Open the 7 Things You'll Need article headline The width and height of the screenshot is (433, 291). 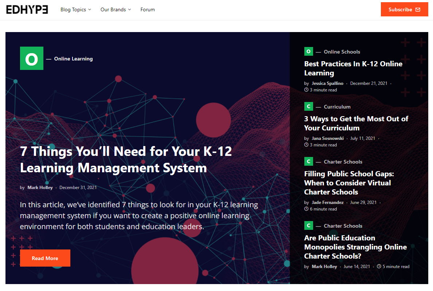coord(126,160)
